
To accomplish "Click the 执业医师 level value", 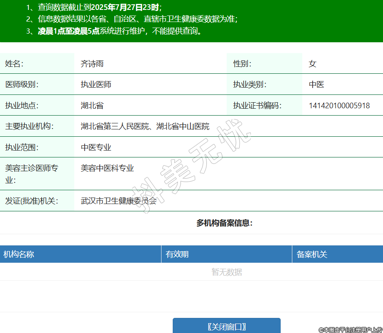I will (x=96, y=85).
